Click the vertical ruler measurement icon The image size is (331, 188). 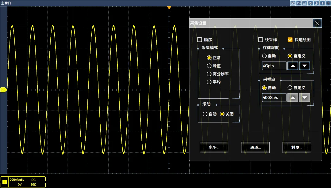(316, 3)
